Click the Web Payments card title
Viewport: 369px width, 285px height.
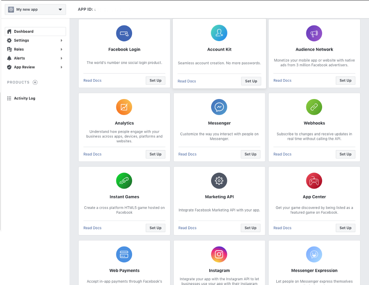point(124,271)
